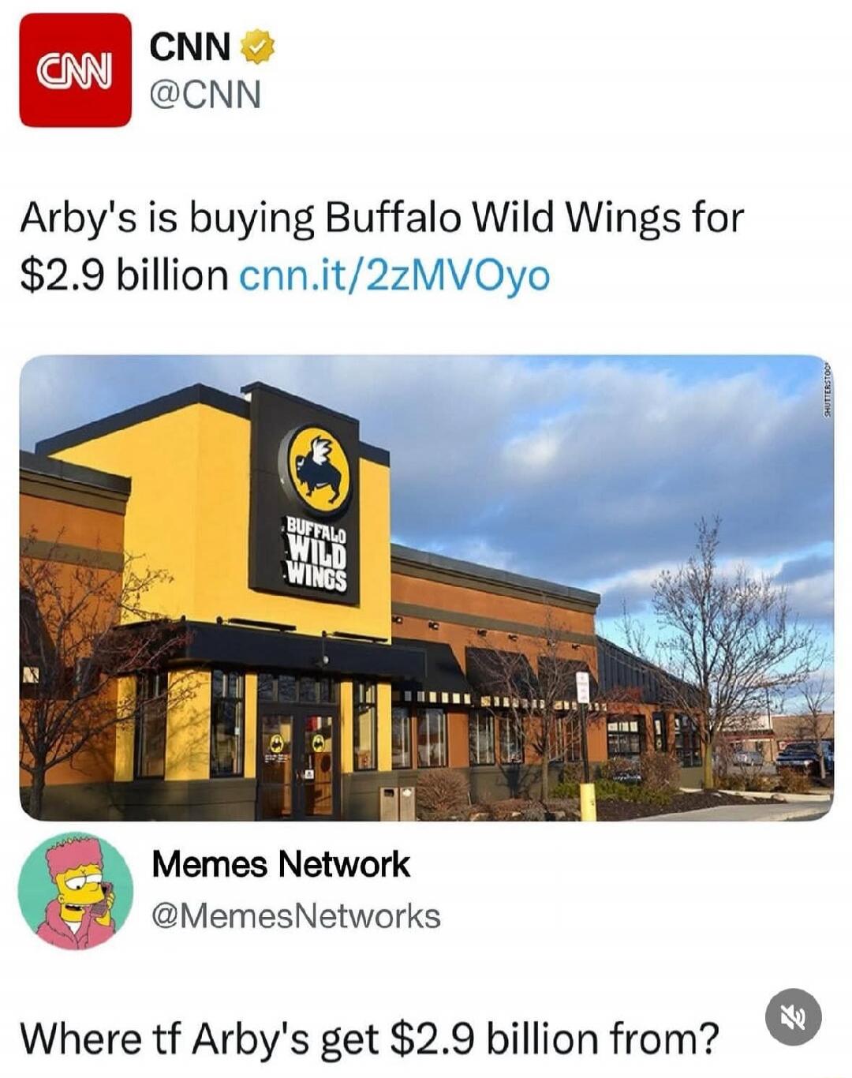
Task: Click the 'BUFFALO WILD WINGS' lettering on the sign
Action: (316, 554)
